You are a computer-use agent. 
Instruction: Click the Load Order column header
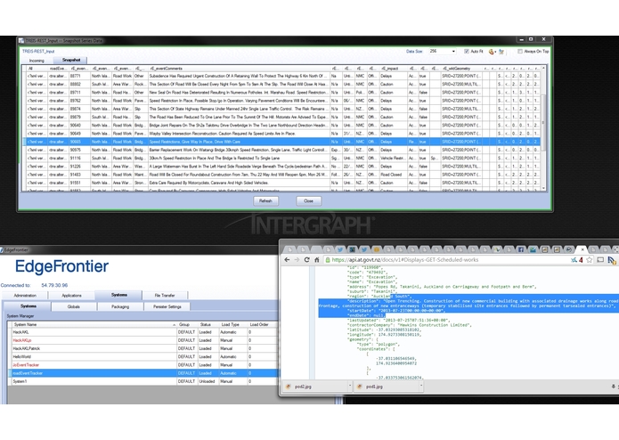click(263, 324)
